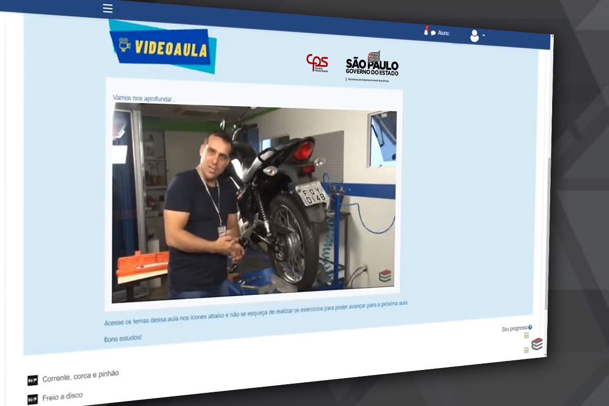Toggle the first progress completion checkbox
The width and height of the screenshot is (609, 406).
527,335
